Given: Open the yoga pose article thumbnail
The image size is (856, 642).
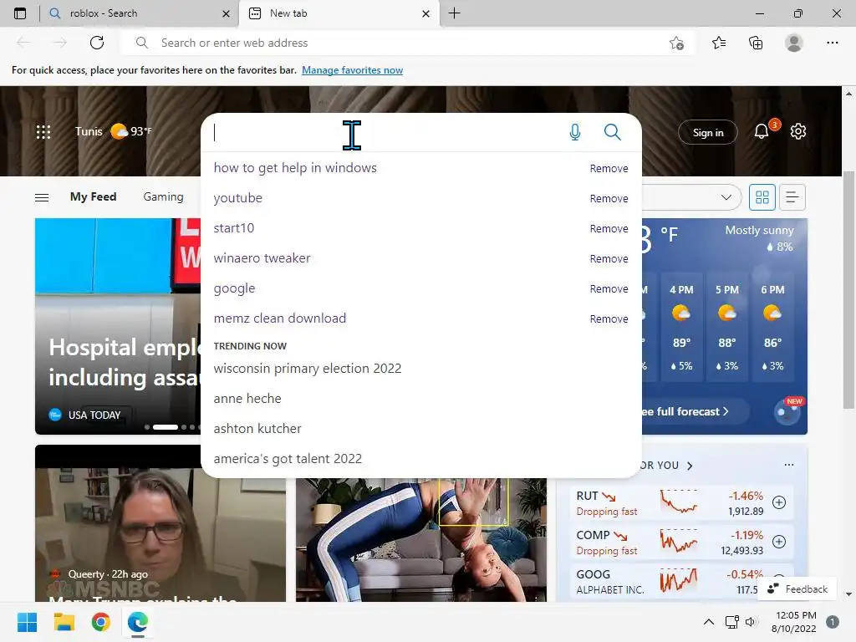Looking at the screenshot, I should click(x=421, y=540).
